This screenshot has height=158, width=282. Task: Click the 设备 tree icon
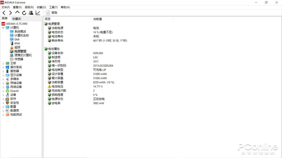[x=7, y=95]
